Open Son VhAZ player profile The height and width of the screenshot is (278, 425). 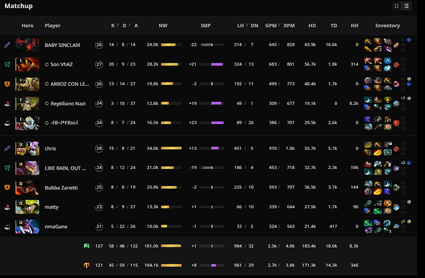click(62, 65)
